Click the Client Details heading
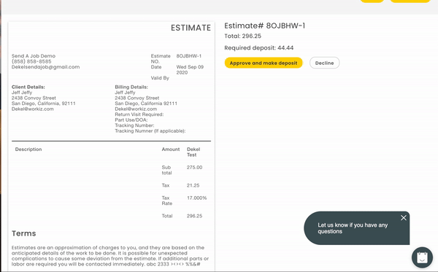The width and height of the screenshot is (438, 272). coord(28,87)
